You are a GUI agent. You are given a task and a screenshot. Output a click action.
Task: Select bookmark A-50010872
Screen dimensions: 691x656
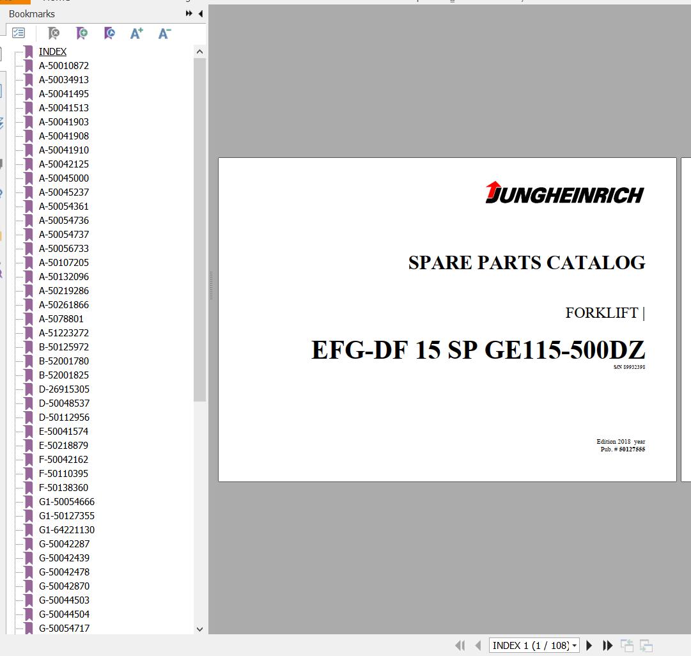(64, 66)
